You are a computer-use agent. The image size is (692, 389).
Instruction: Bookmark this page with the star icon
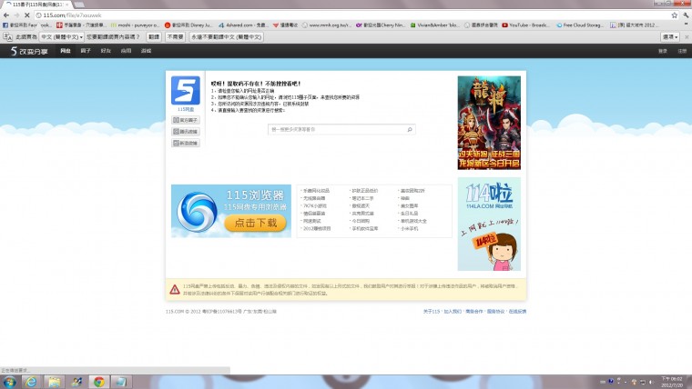(675, 15)
